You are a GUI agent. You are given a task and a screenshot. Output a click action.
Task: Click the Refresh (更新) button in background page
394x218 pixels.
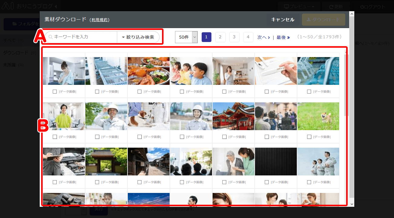click(x=336, y=7)
